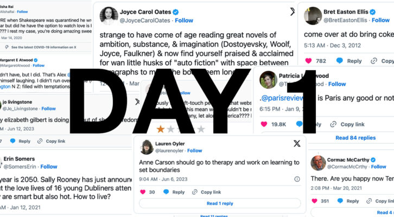Click copy link chain icon on Oyler tweet
Image resolution: width=394 pixels, height=217 pixels.
pyautogui.click(x=194, y=192)
